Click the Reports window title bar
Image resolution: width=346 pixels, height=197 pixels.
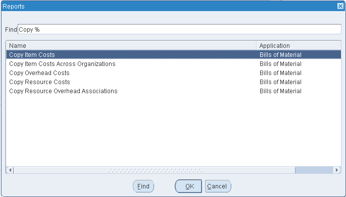click(x=169, y=6)
